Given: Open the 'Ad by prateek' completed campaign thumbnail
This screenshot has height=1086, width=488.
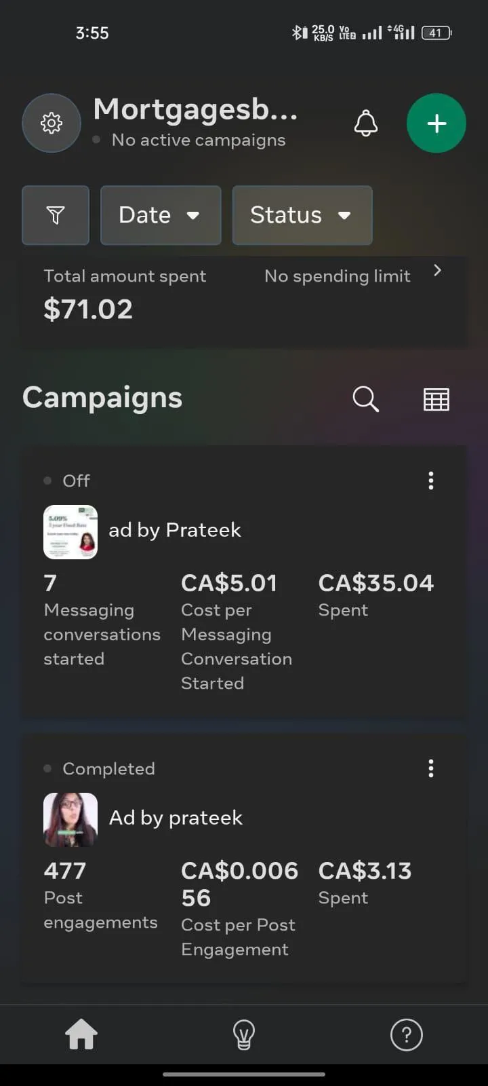Looking at the screenshot, I should (x=70, y=820).
